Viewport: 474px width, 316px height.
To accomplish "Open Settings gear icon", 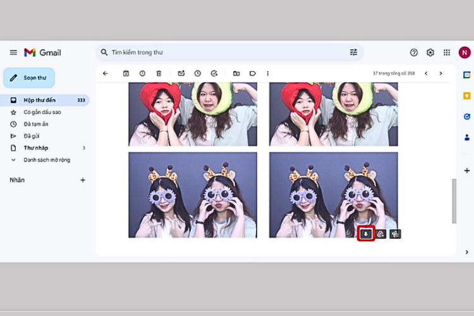I will point(430,52).
